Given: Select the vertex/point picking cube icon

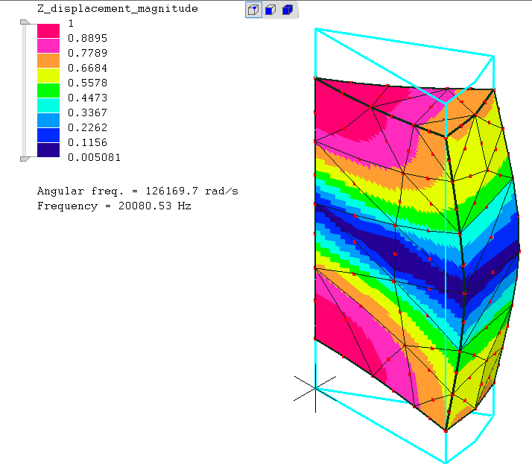Looking at the screenshot, I should (x=253, y=10).
